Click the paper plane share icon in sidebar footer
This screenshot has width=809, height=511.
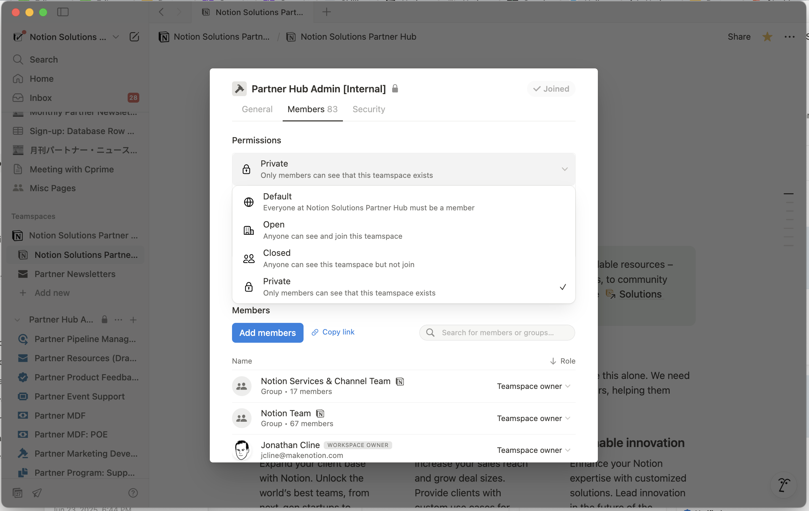coord(37,493)
